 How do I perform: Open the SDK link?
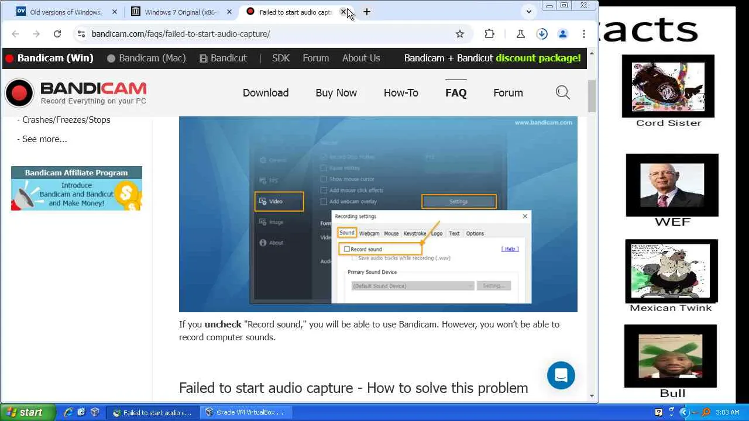[x=281, y=58]
